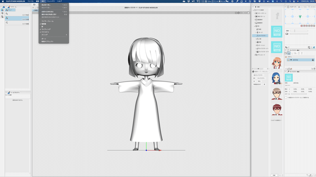
Task: Click the 3Dキャラクター tag button
Action: point(258,75)
